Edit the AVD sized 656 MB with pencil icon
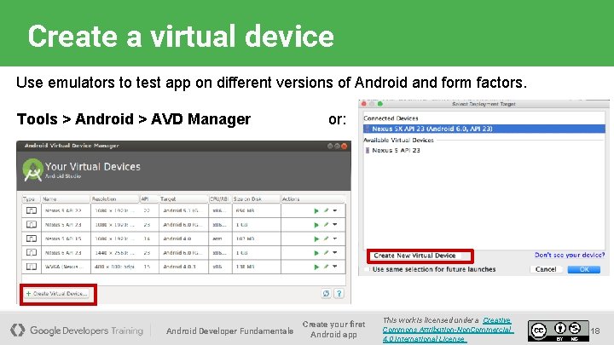This screenshot has width=614, height=345. 326,210
